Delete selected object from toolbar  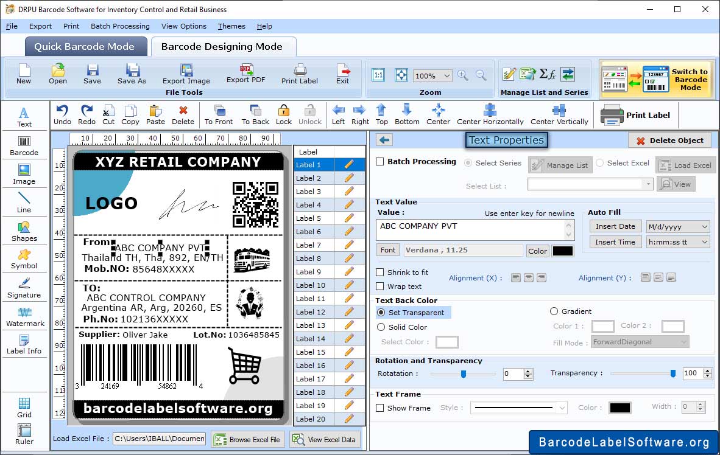point(183,115)
